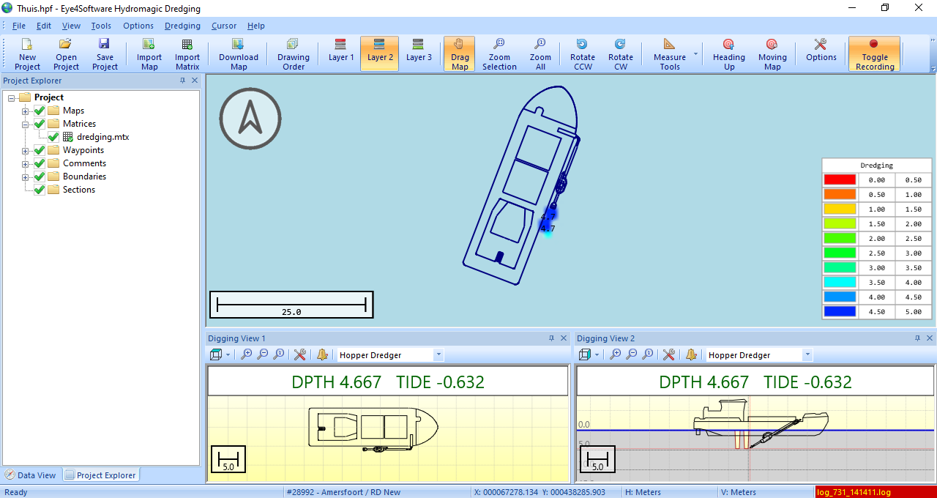
Task: Switch to Layer 3
Action: [x=419, y=53]
